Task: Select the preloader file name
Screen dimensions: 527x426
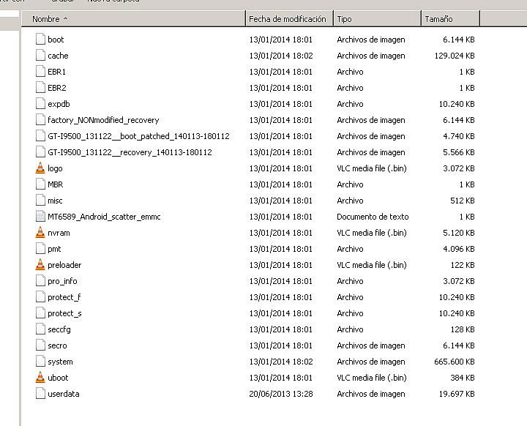Action: [64, 265]
